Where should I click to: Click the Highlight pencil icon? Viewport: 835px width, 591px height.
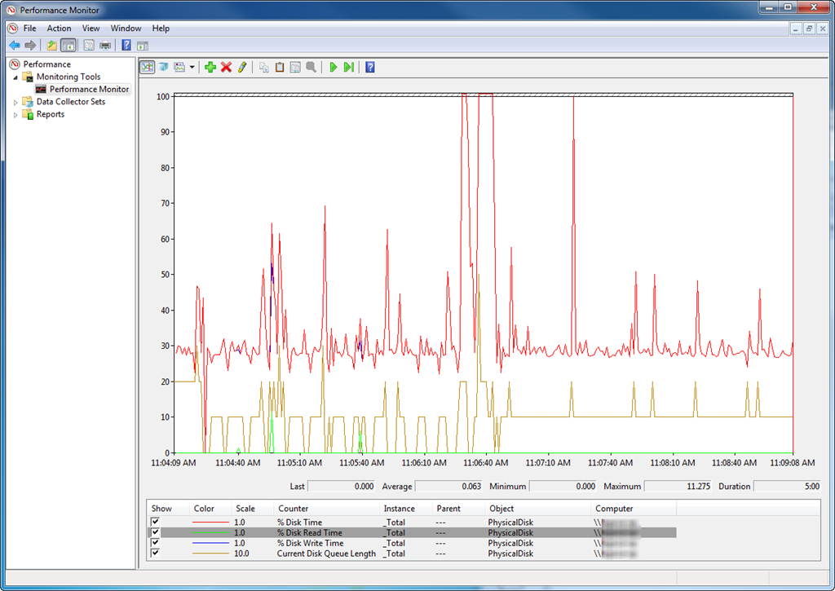(241, 67)
